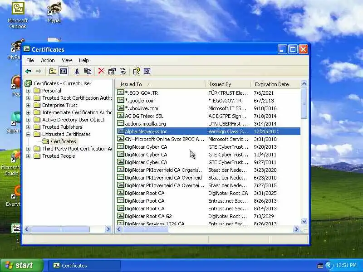Open Properties via the toolbar icon
Viewport: 363px width, 272px height.
tap(112, 71)
